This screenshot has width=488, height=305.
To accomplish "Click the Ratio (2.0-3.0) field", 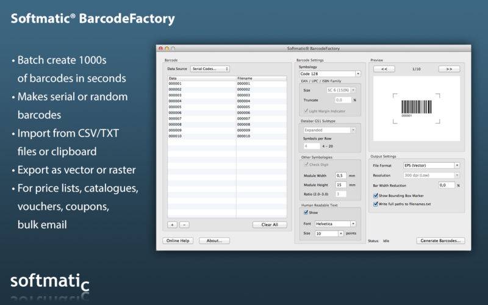I will click(341, 194).
